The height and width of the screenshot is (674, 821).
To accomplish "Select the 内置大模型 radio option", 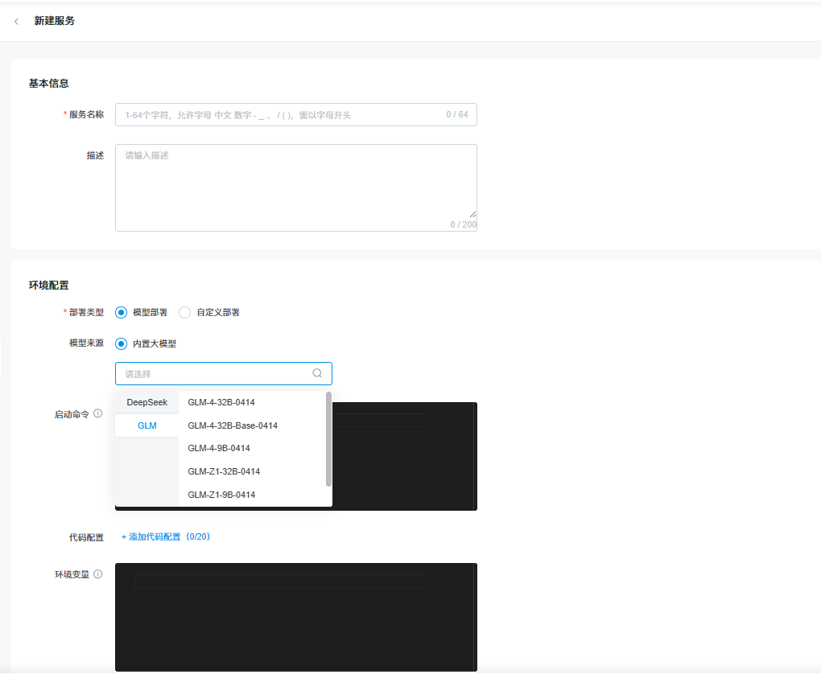I will pos(122,343).
